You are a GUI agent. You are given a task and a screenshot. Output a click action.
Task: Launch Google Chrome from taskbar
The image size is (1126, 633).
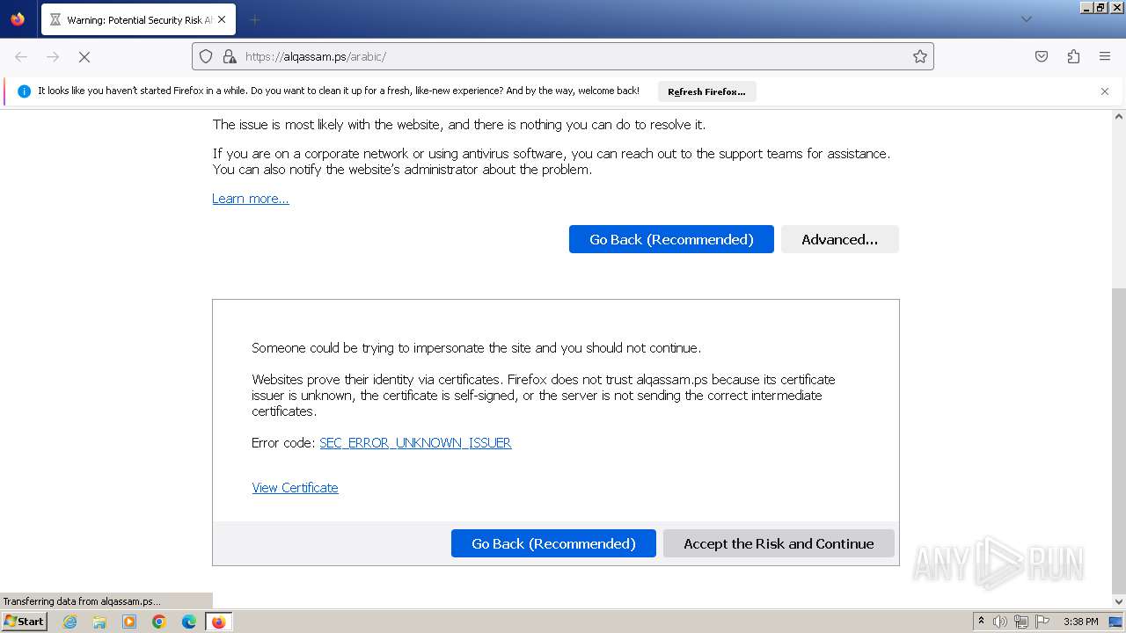click(159, 622)
